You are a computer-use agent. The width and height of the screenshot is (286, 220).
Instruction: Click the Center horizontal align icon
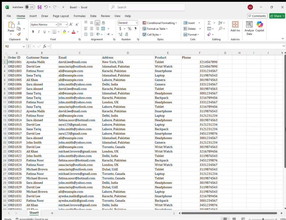pyautogui.click(x=92, y=29)
